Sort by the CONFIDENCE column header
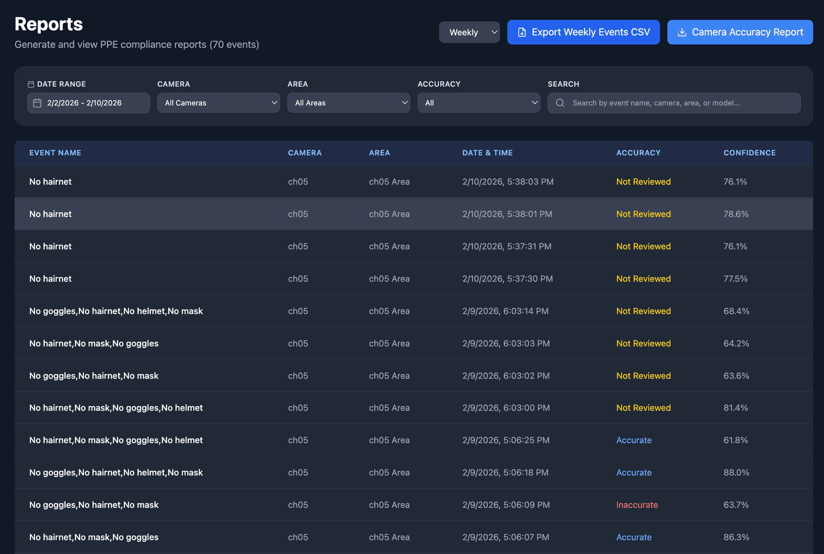824x554 pixels. tap(750, 153)
